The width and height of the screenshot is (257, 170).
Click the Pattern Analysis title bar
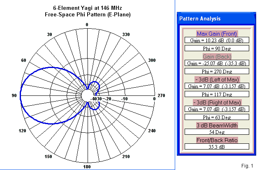217,18
